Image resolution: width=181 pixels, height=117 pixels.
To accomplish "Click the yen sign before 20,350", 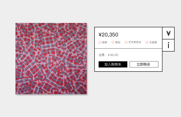I will (100, 35).
